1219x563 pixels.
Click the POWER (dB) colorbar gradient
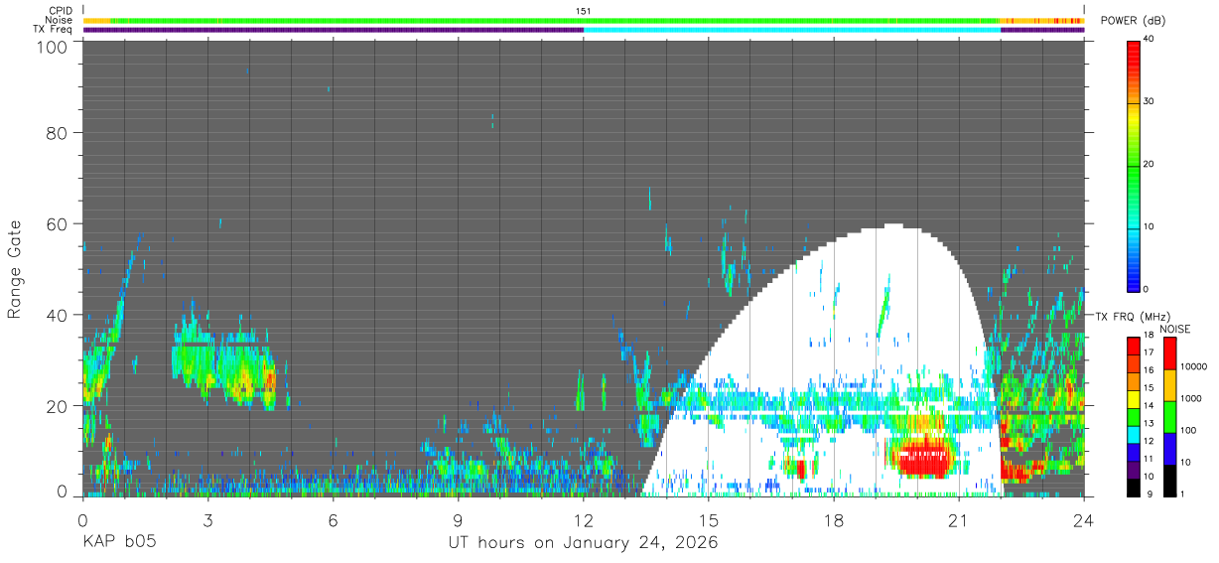point(1134,165)
